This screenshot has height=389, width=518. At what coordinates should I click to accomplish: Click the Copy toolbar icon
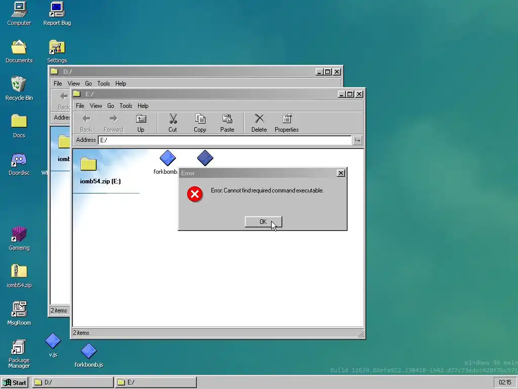[200, 123]
